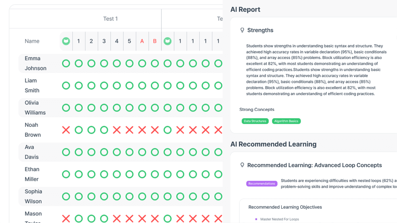Select Olivia Williams' green circle for Test 1 question 3
The height and width of the screenshot is (223, 397).
(104, 108)
